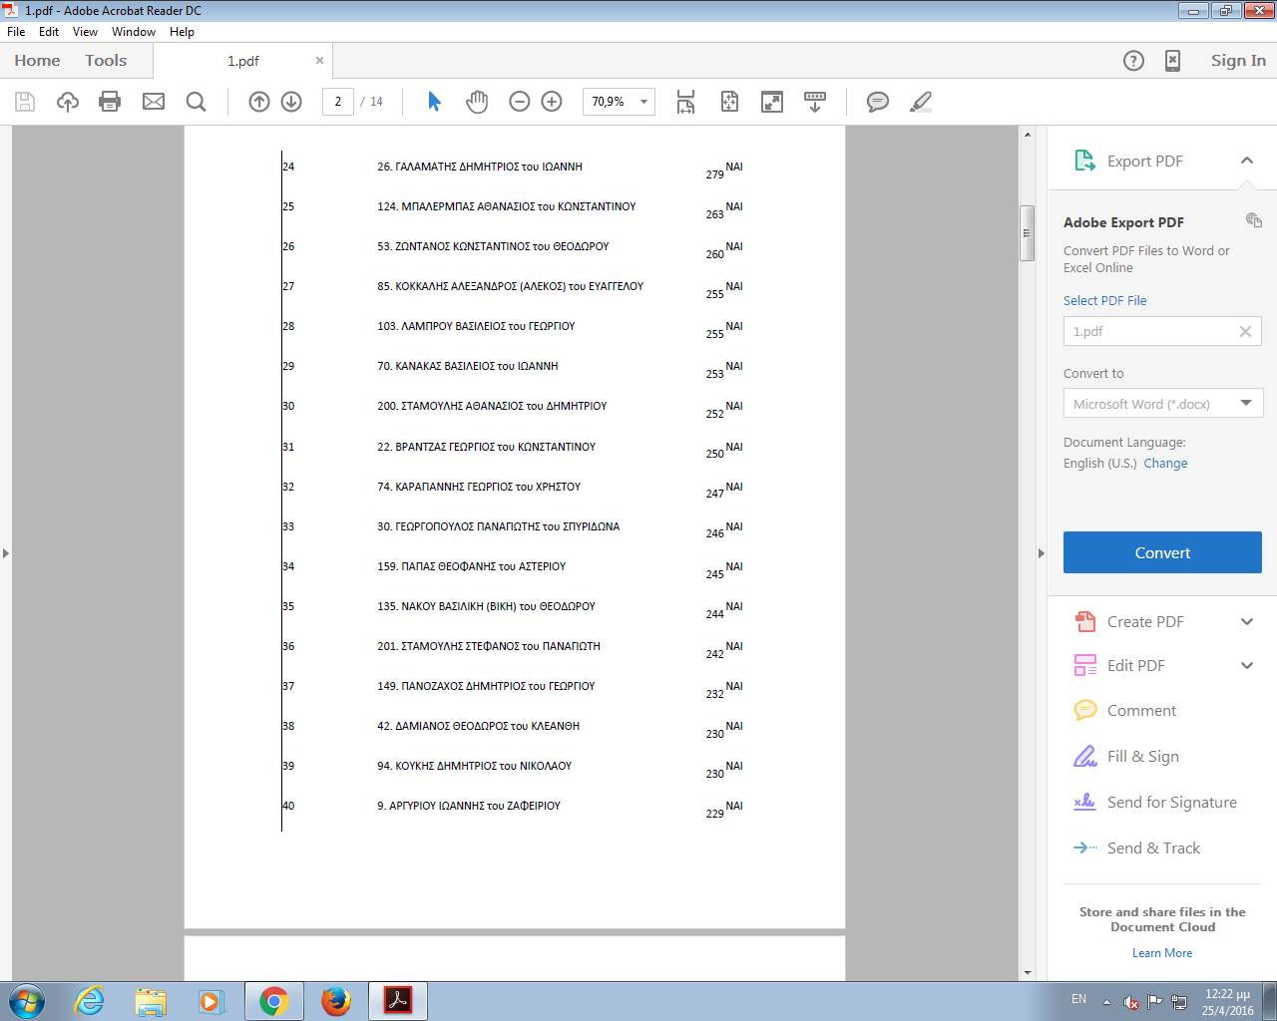Open the Create PDF tool icon
Screen dimensions: 1277x1021
point(1084,621)
